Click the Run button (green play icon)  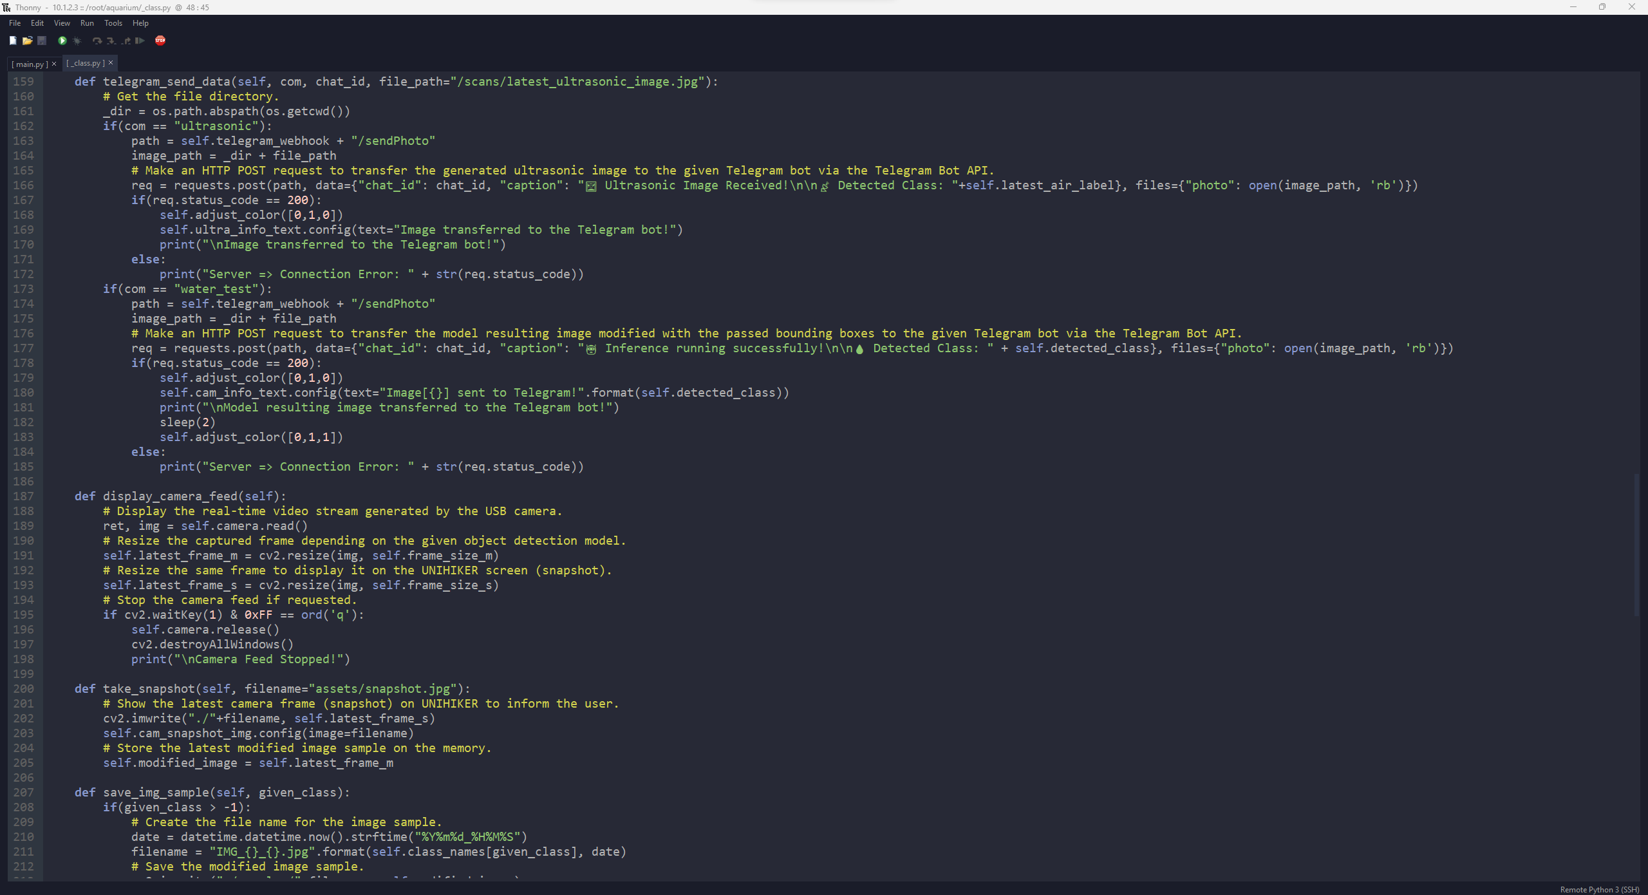pos(63,41)
